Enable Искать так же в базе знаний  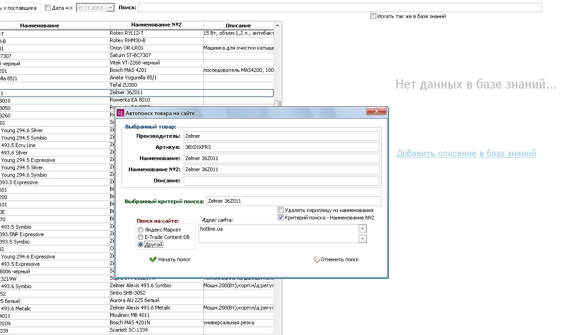(x=373, y=16)
